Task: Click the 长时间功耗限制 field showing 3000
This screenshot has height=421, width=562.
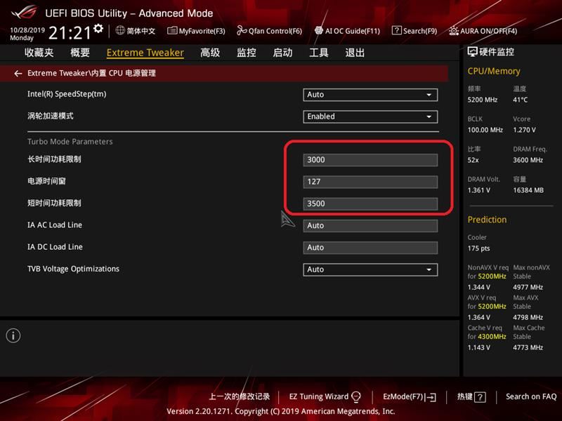Action: tap(370, 160)
